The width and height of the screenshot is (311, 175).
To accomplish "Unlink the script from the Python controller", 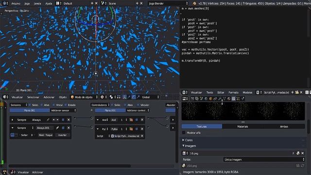I will [142, 136].
